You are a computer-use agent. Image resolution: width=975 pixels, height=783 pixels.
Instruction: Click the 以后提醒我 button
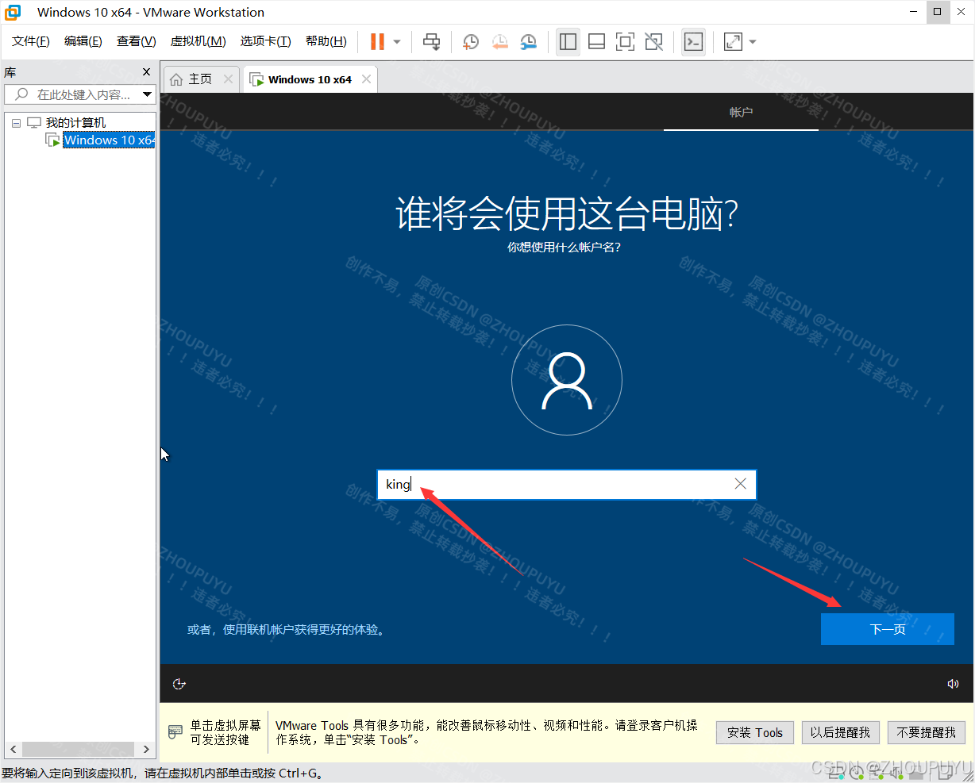click(841, 733)
